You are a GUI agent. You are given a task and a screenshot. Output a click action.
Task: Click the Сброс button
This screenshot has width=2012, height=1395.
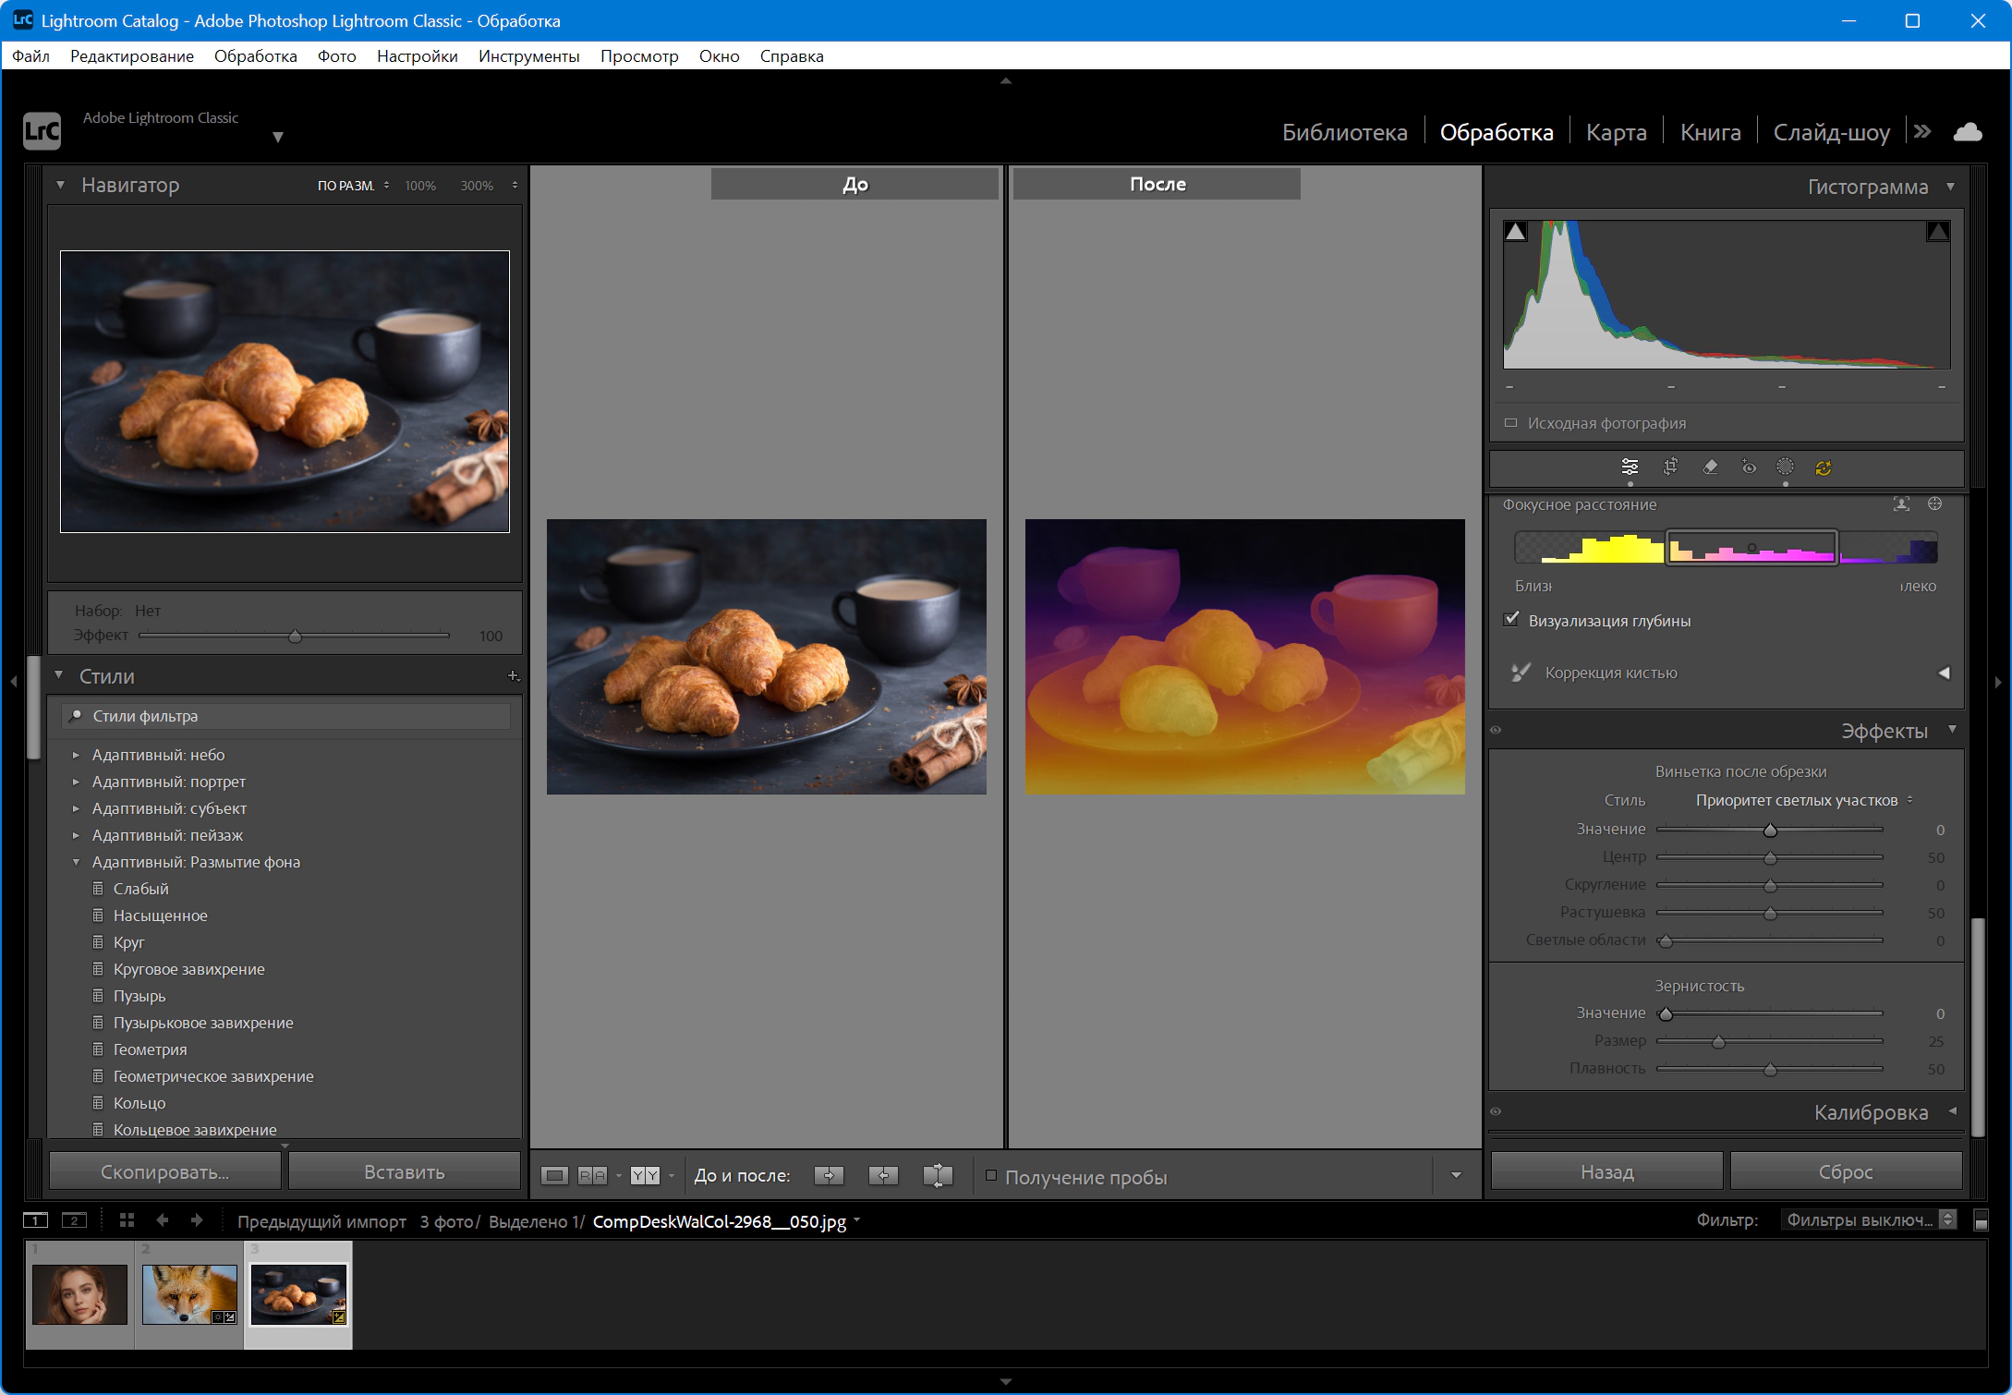(x=1846, y=1171)
